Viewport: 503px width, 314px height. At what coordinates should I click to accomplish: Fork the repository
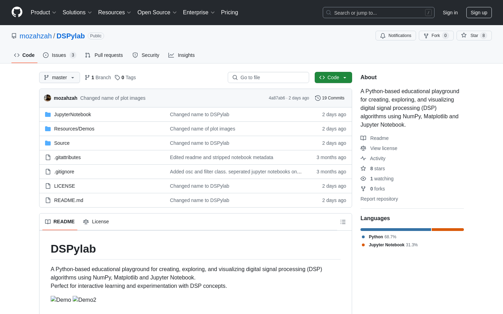click(436, 36)
